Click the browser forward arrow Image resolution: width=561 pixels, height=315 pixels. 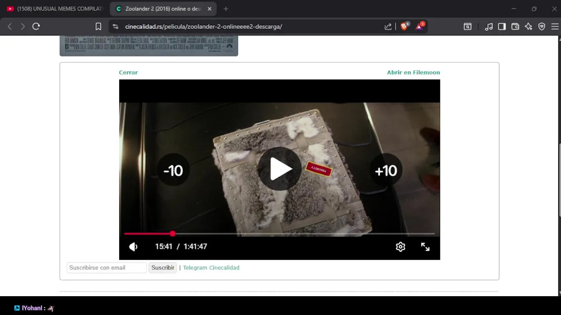click(x=23, y=26)
